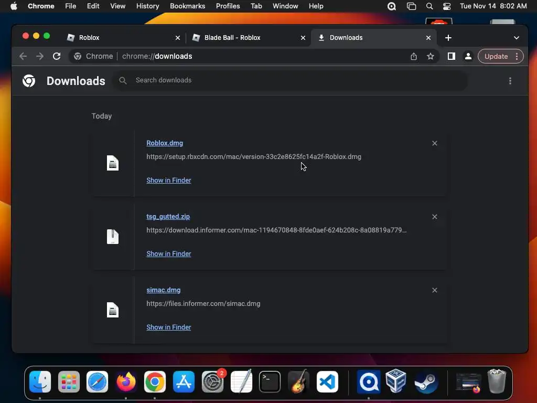Launch Steam from the Dock
Screen dimensions: 537x403
(x=426, y=382)
